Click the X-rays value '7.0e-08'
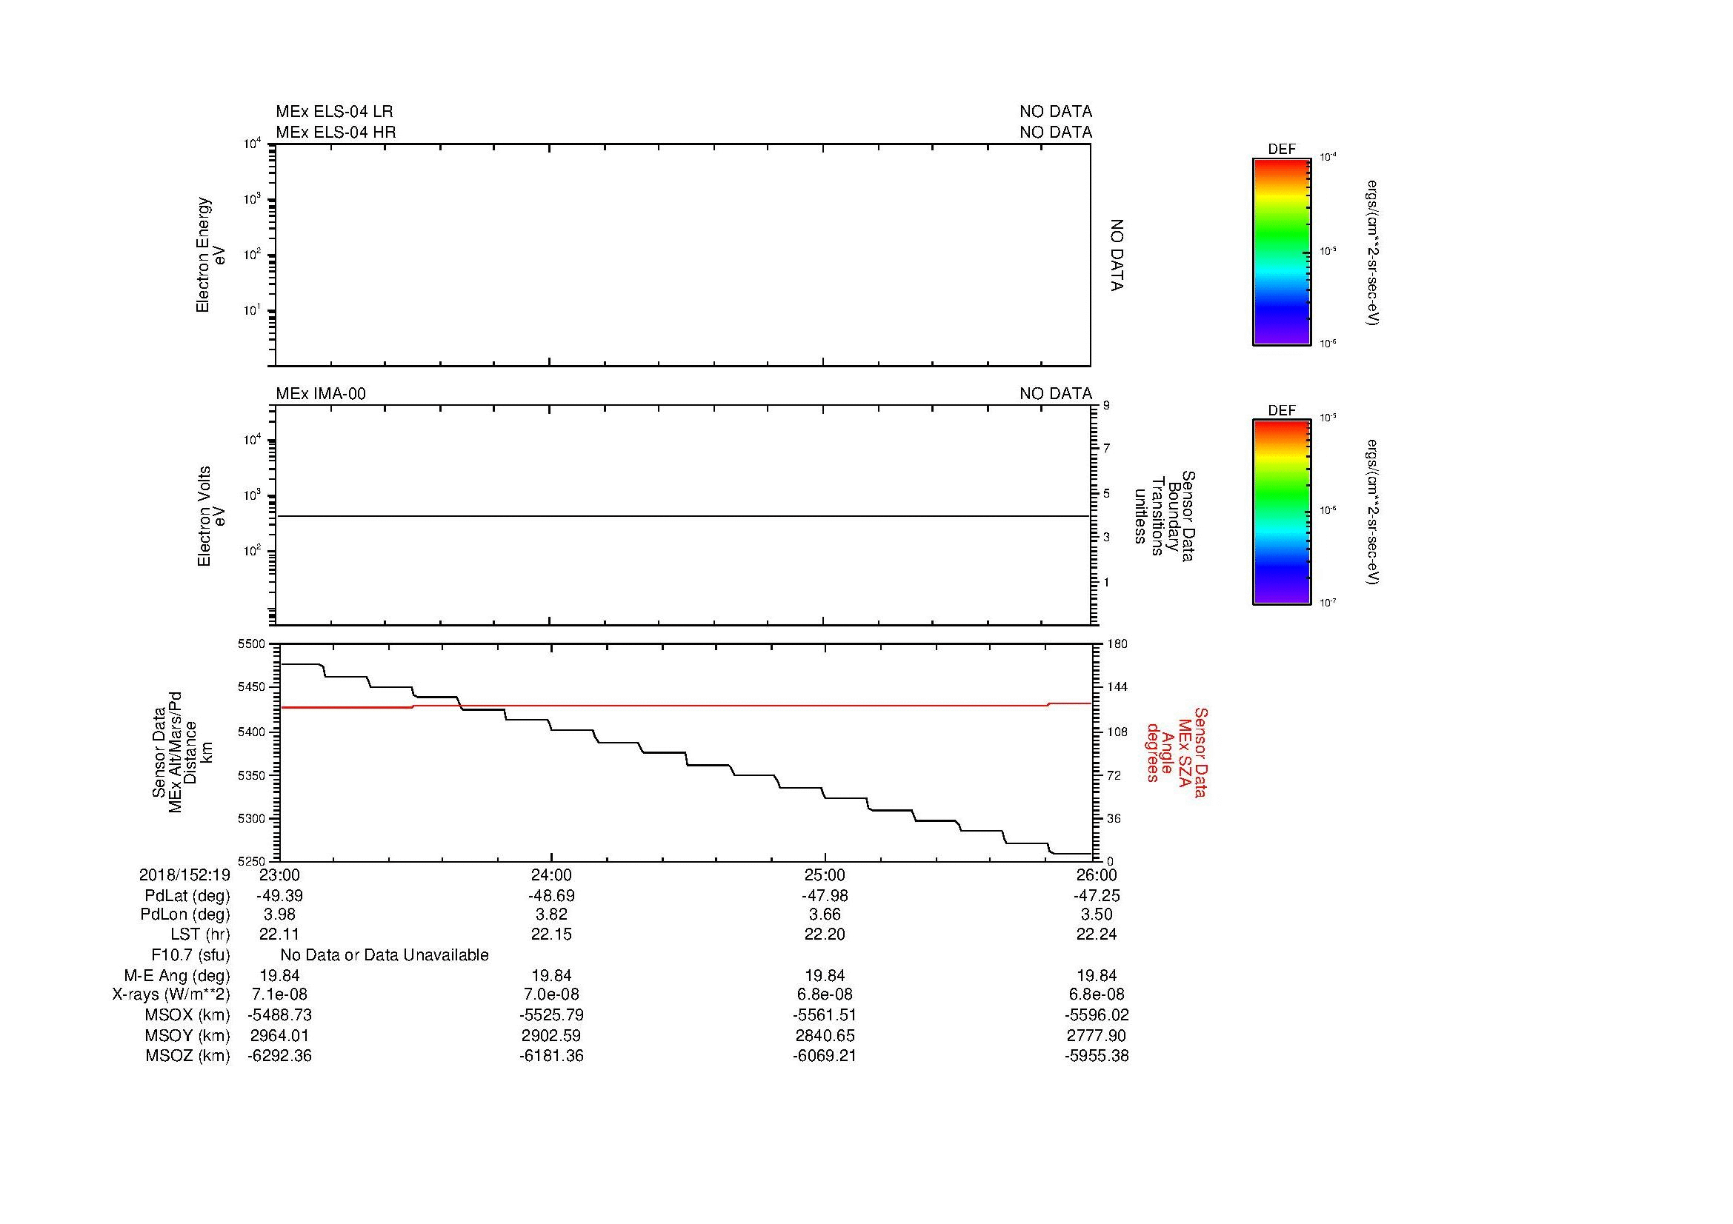The height and width of the screenshot is (1224, 1733). 552,995
